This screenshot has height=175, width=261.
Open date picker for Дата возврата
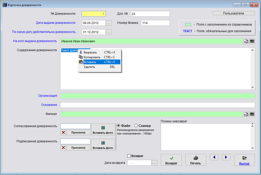point(155,163)
